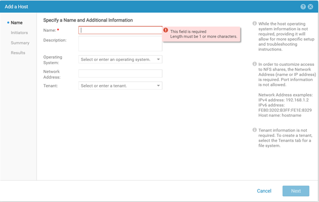Viewport: 319px width, 202px height.
Task: Go to the Results wizard step
Action: (x=18, y=52)
